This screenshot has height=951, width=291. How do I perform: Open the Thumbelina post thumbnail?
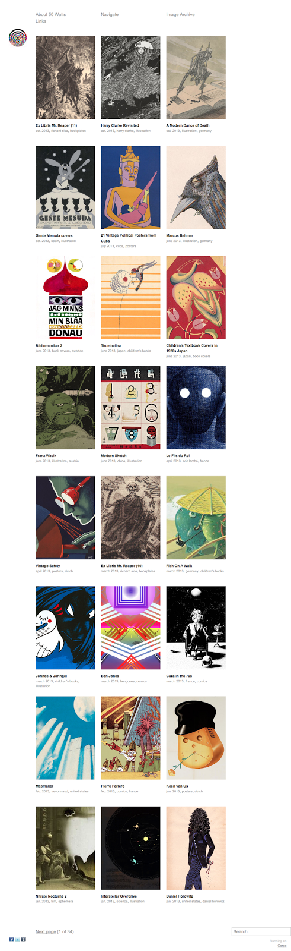pyautogui.click(x=130, y=297)
